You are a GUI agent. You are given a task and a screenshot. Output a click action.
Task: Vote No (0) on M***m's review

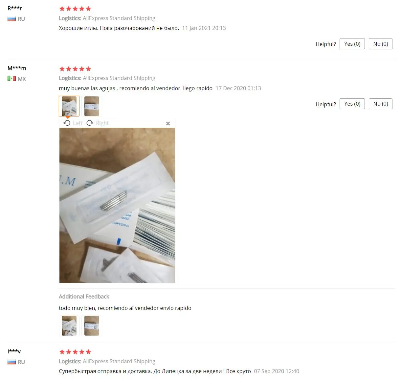tap(381, 104)
